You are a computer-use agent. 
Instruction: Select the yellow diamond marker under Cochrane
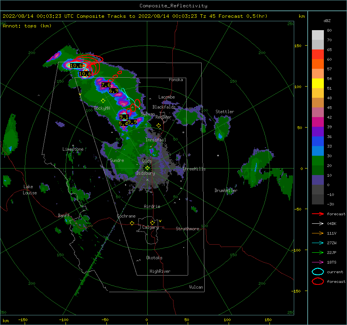132,223
